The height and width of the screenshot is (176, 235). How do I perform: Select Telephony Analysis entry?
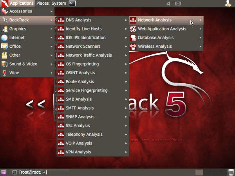tap(93, 135)
